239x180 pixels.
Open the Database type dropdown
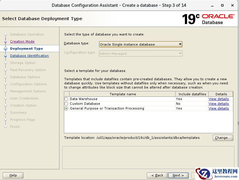141,44
